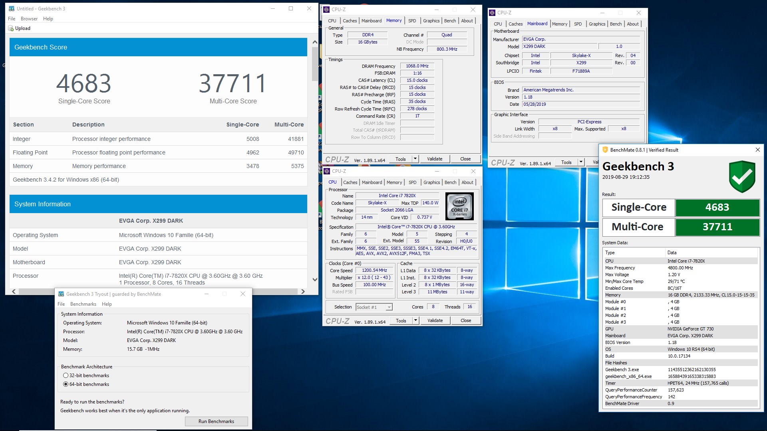The height and width of the screenshot is (431, 767).
Task: Click Geekbench vertical scrollbar up arrow
Action: click(x=315, y=42)
